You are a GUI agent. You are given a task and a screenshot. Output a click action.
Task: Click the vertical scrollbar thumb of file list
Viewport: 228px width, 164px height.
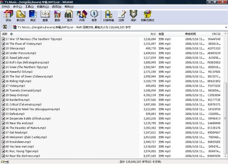(225, 118)
